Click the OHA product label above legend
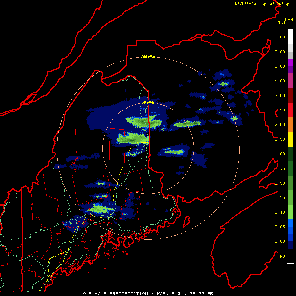 [289, 20]
